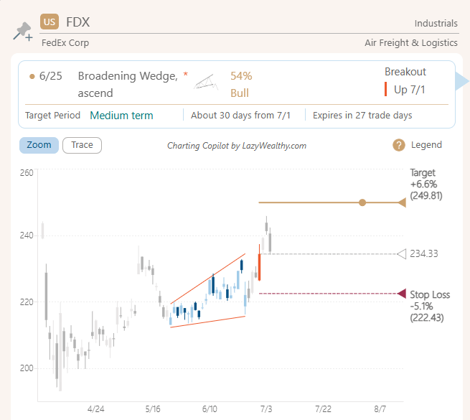Image resolution: width=470 pixels, height=420 pixels.
Task: Click the orange breakout indicator bar
Action: coord(386,90)
